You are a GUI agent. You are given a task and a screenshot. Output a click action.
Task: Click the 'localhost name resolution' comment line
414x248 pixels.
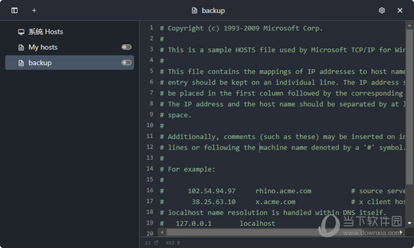[x=273, y=212]
